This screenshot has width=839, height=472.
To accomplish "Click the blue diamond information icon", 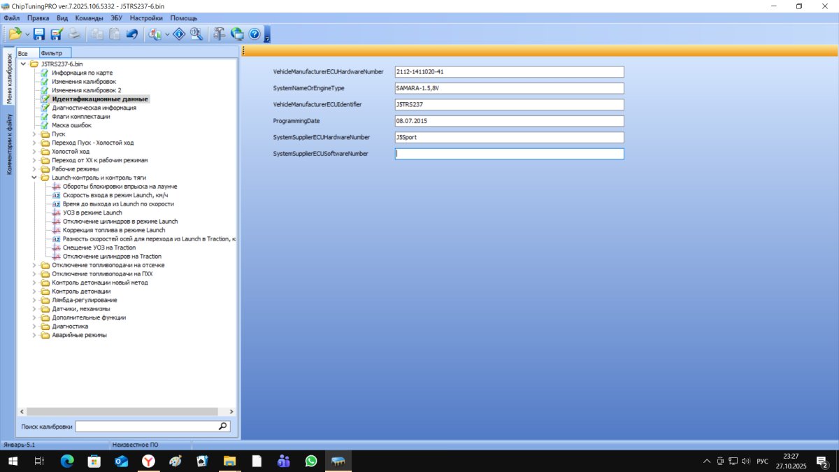I will pyautogui.click(x=179, y=34).
